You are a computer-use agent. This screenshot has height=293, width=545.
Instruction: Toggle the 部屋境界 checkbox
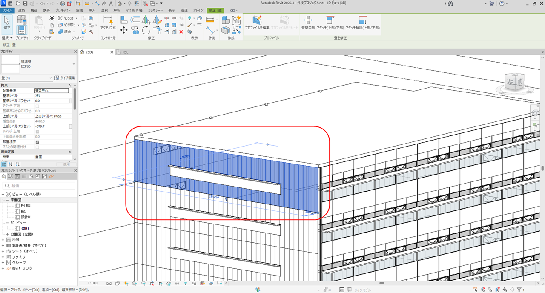(37, 142)
